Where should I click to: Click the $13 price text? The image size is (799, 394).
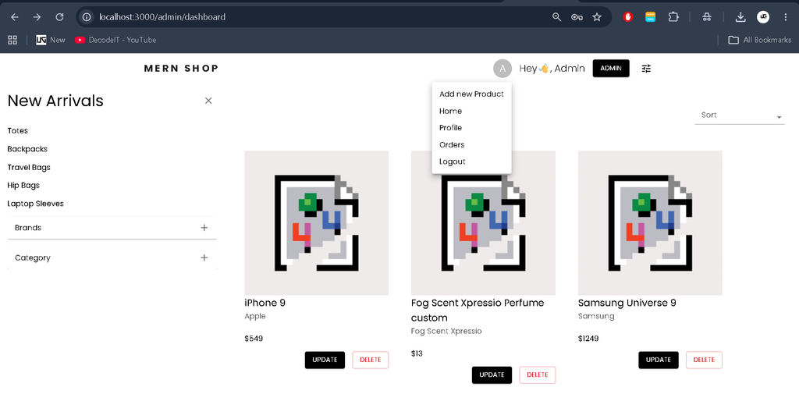tap(417, 353)
